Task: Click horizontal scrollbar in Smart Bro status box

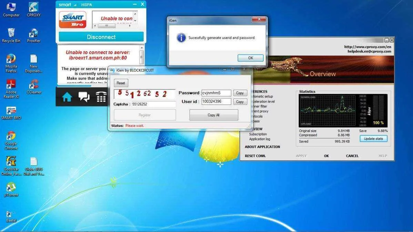Action: (112, 26)
